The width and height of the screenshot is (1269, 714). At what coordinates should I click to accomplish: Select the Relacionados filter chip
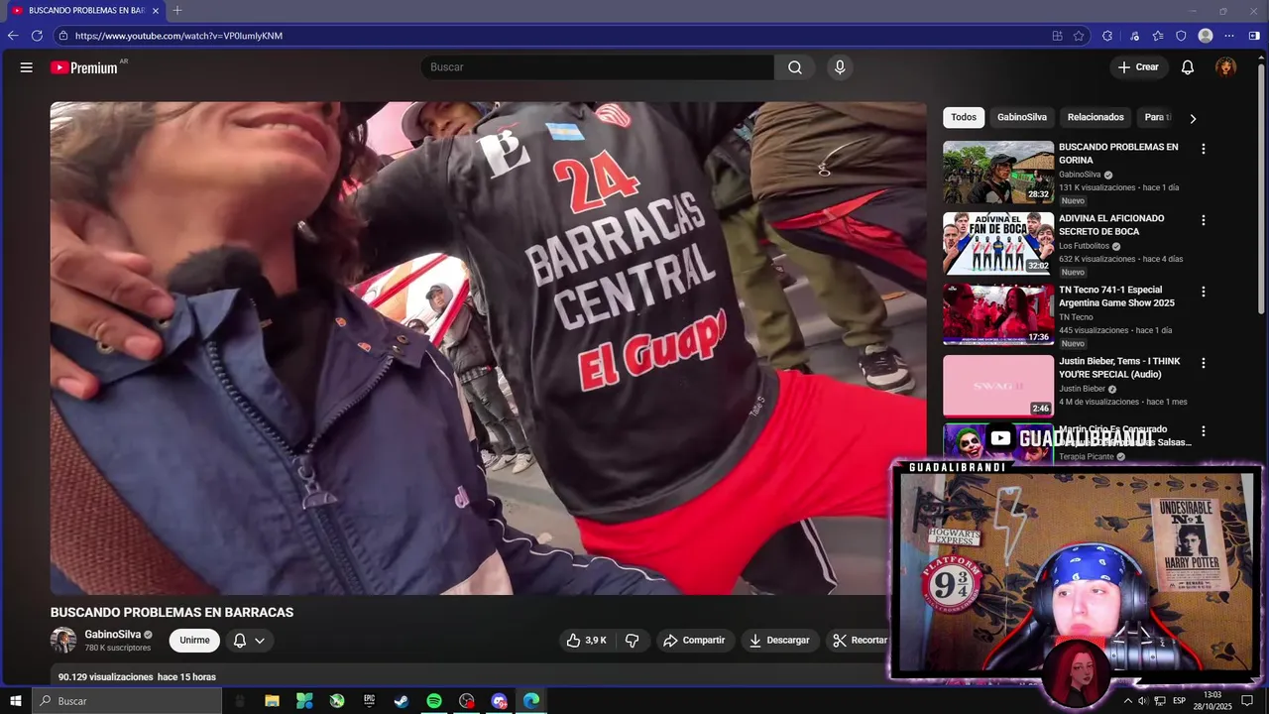point(1096,117)
